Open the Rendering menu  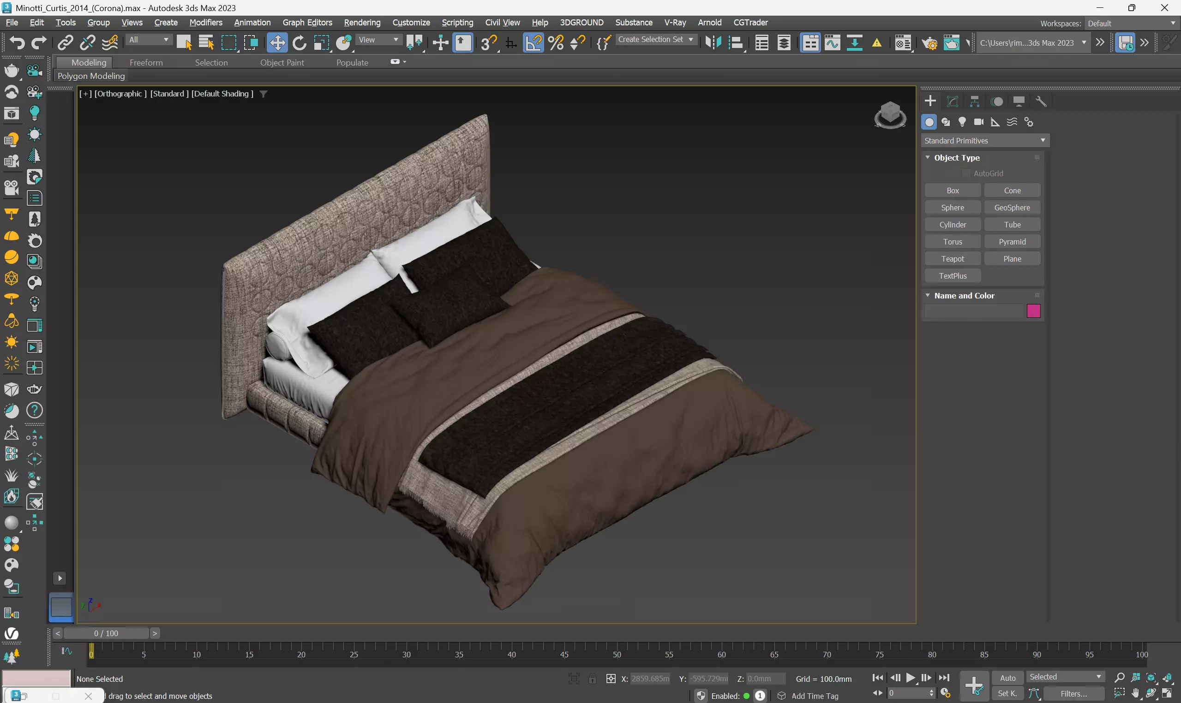pos(362,22)
